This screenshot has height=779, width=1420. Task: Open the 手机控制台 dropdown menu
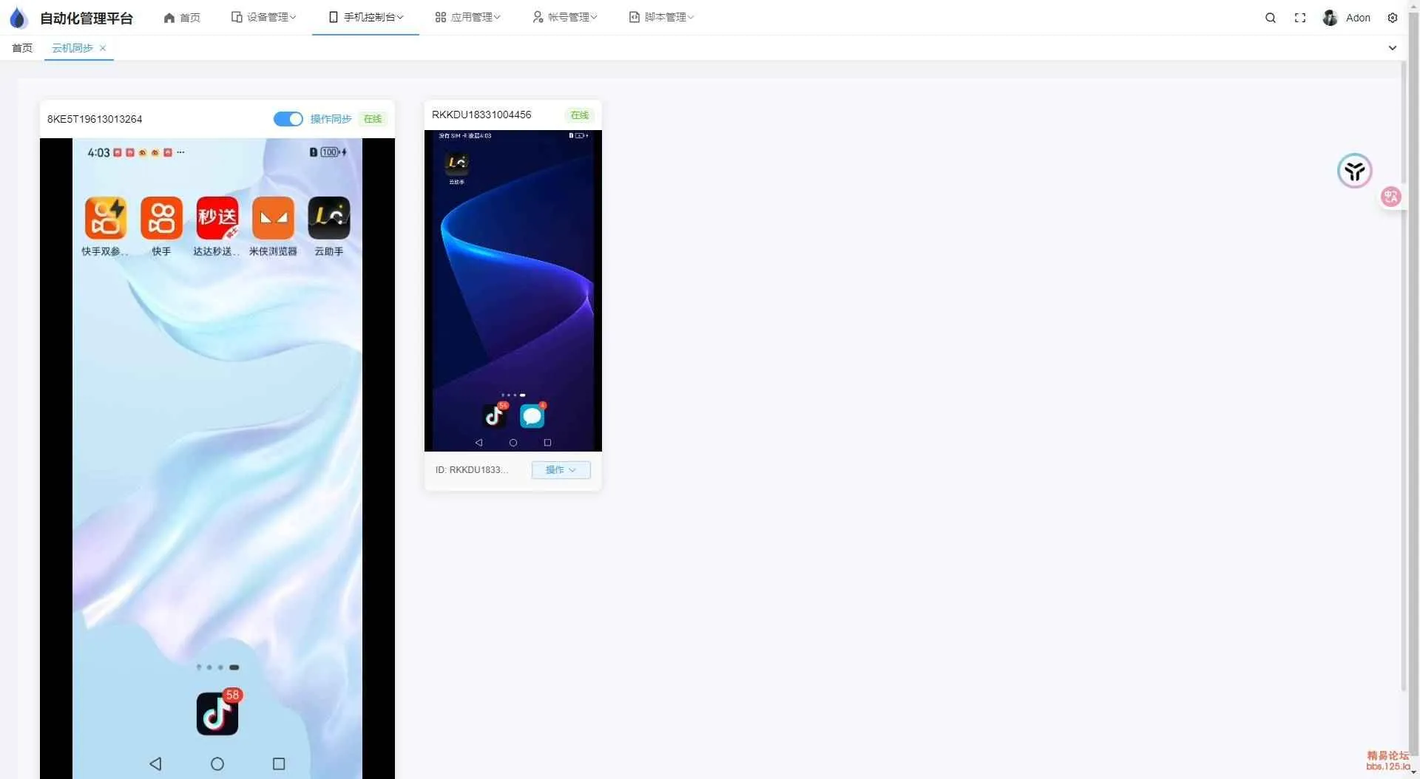(365, 16)
